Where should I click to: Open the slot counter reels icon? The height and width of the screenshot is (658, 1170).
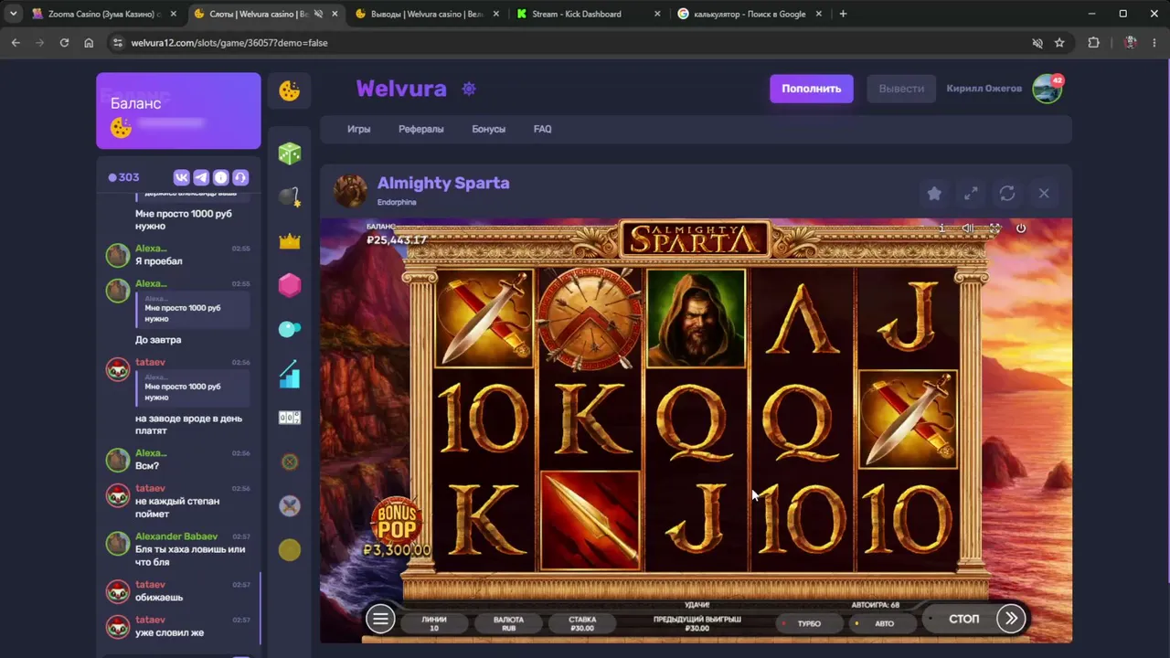(x=290, y=418)
